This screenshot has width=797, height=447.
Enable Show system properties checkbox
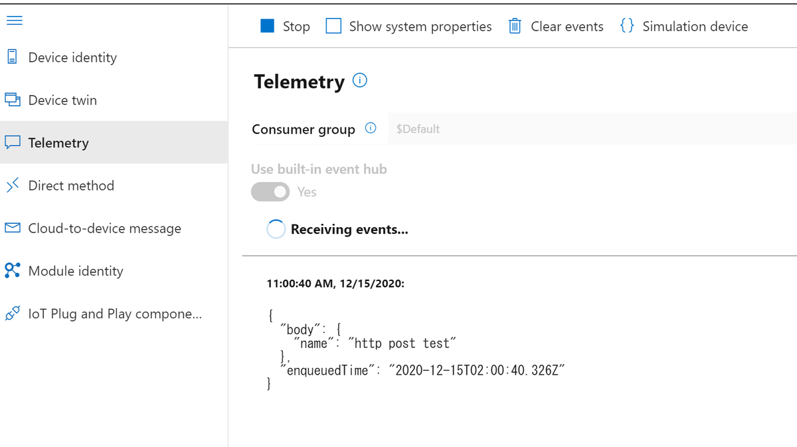(333, 26)
